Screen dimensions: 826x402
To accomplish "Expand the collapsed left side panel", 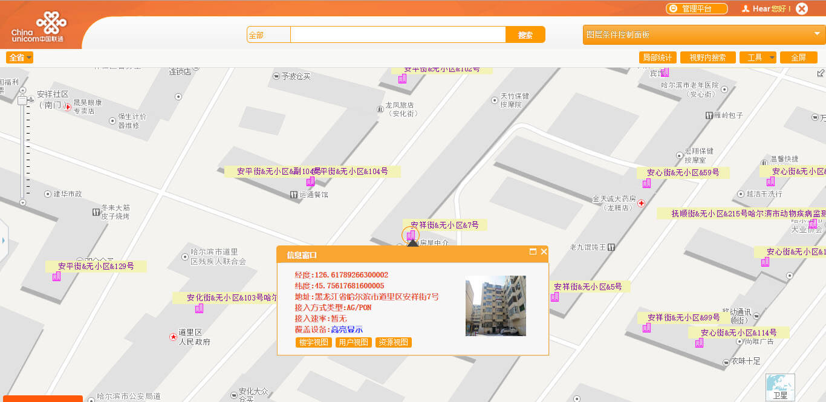I will tap(3, 241).
